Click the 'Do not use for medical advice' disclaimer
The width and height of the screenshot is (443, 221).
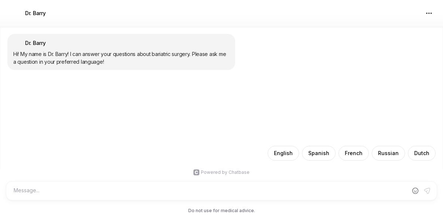pyautogui.click(x=221, y=211)
